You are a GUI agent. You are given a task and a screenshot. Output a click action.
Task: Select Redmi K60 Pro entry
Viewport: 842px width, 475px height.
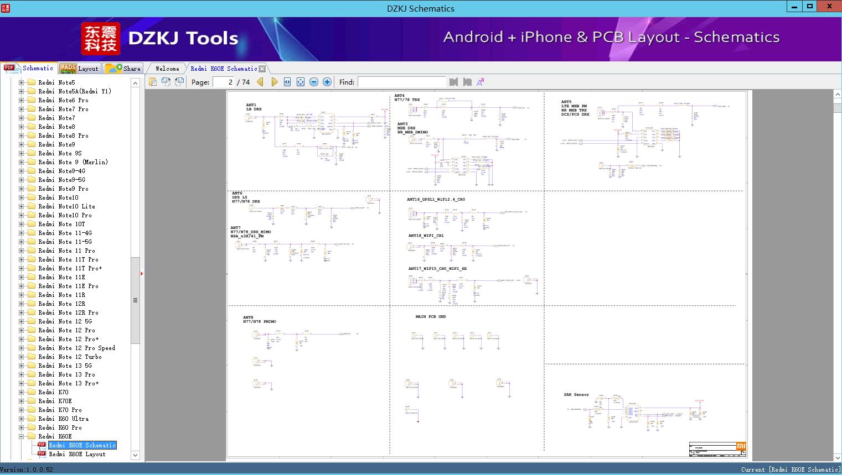point(60,427)
